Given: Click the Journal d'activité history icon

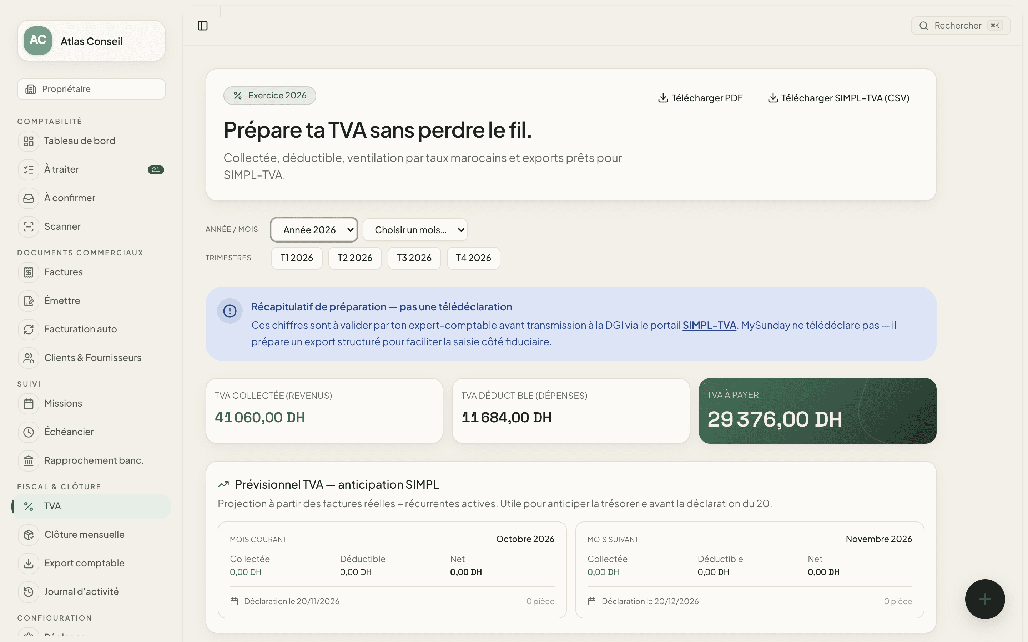Looking at the screenshot, I should [29, 592].
